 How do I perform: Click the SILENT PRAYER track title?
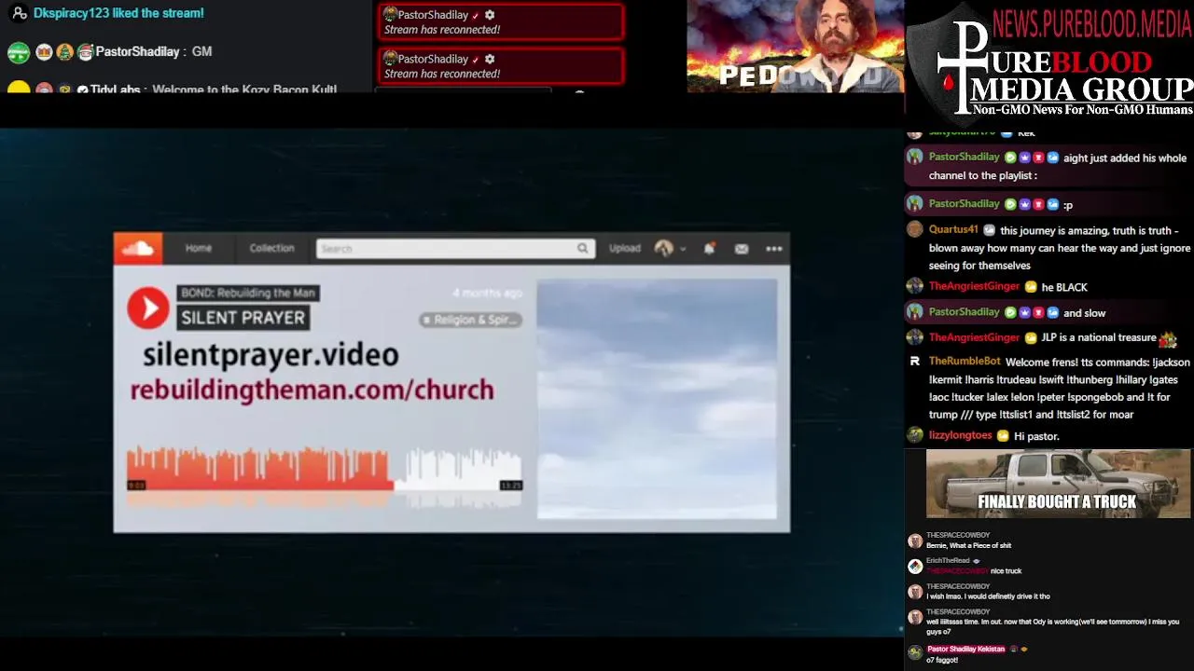(x=243, y=318)
